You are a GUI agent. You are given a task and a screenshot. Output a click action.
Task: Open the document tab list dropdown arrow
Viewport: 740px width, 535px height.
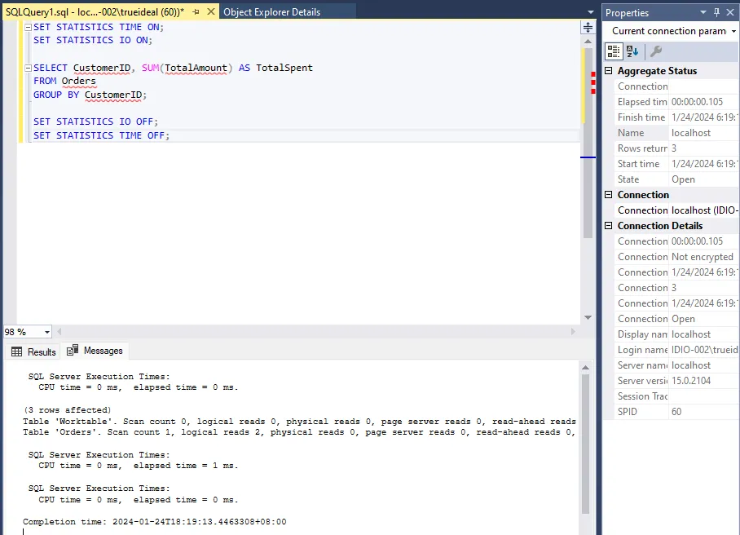pyautogui.click(x=591, y=12)
